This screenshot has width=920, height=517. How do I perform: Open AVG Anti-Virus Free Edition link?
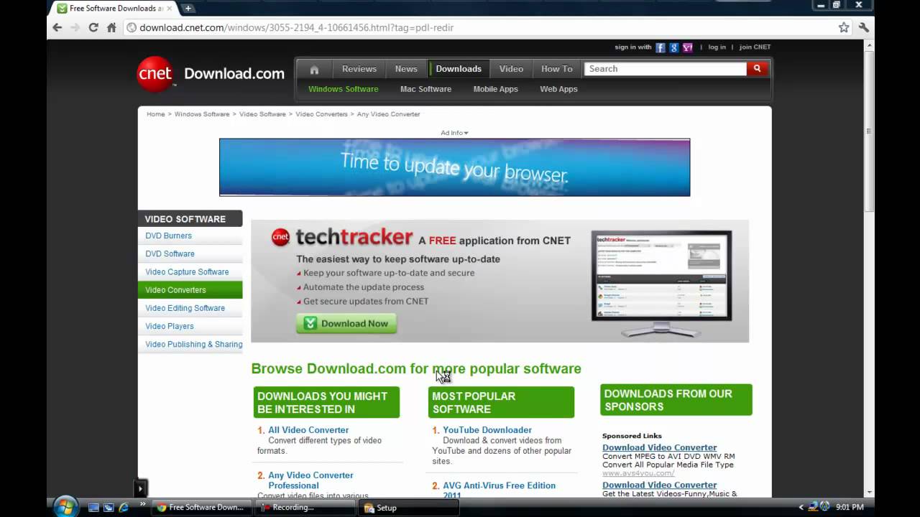coord(499,490)
